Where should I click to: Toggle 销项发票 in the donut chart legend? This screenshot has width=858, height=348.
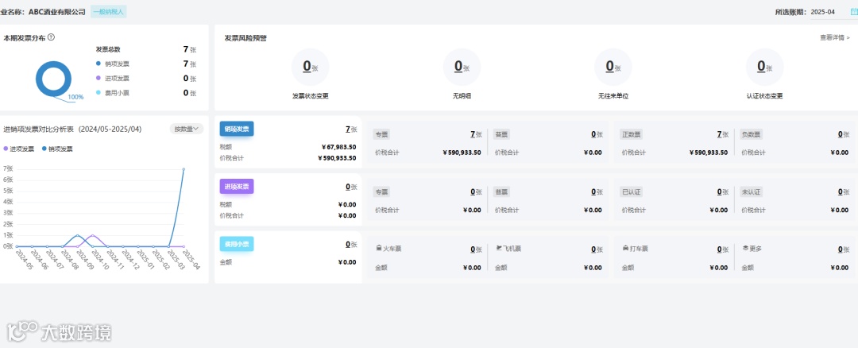point(113,64)
